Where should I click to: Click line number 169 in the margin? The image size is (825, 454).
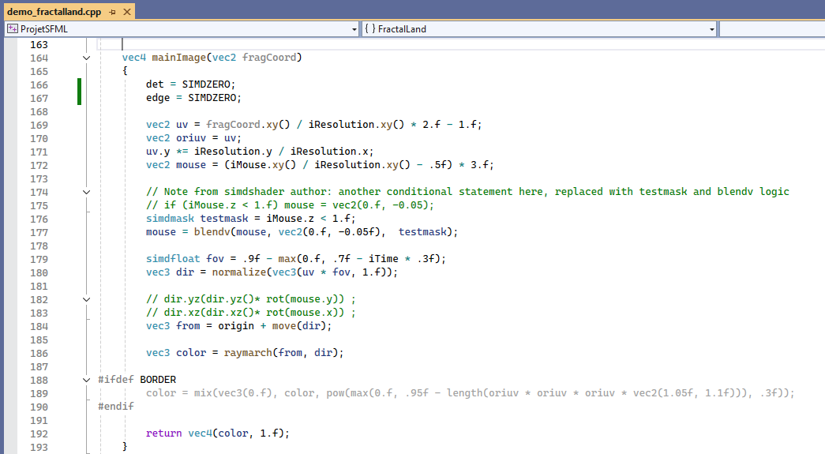[39, 126]
